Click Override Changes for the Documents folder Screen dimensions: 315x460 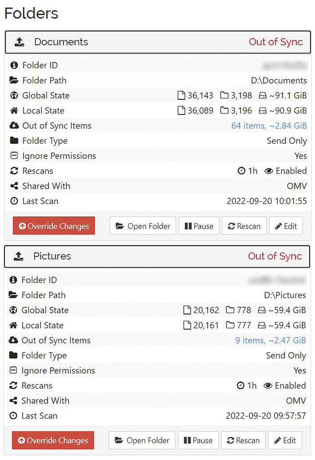(x=53, y=226)
